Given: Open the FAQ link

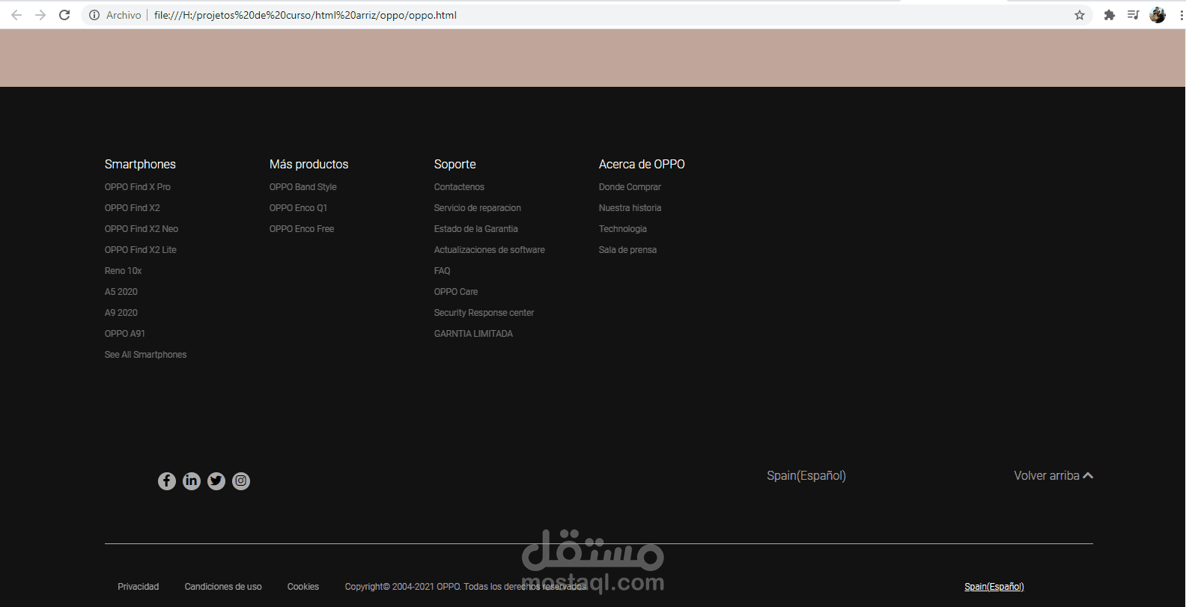Looking at the screenshot, I should tap(443, 271).
